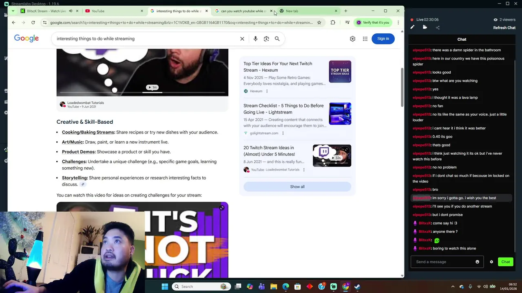This screenshot has height=293, width=522.
Task: Click the TOP TIER stream ideas thumbnail
Action: (x=340, y=72)
